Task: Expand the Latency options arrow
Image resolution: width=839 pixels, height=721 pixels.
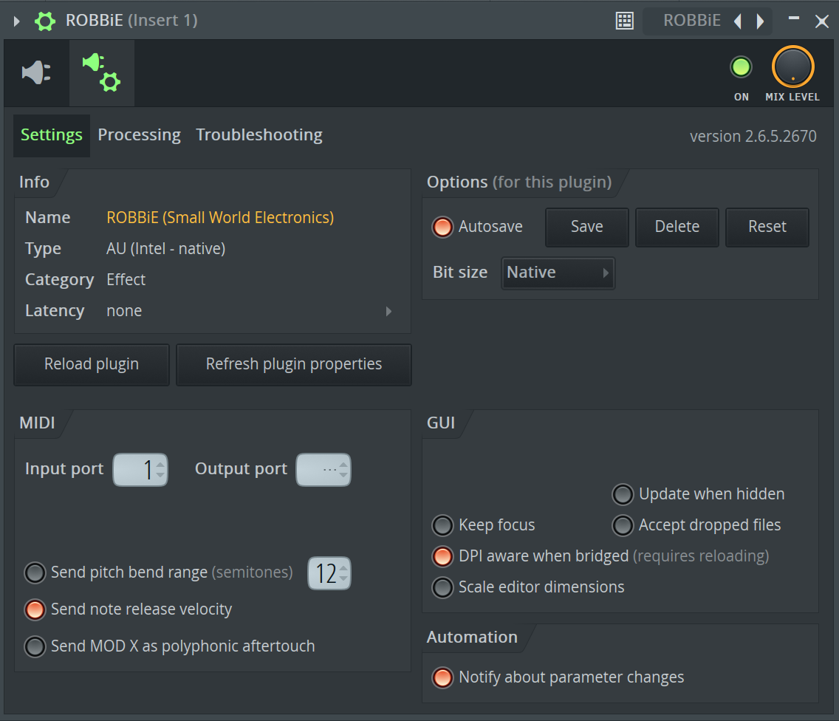Action: click(x=389, y=312)
